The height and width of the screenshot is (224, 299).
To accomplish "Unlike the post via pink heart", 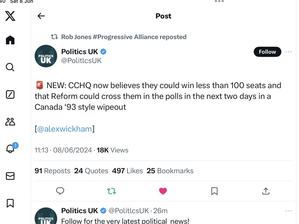I will point(163,191).
